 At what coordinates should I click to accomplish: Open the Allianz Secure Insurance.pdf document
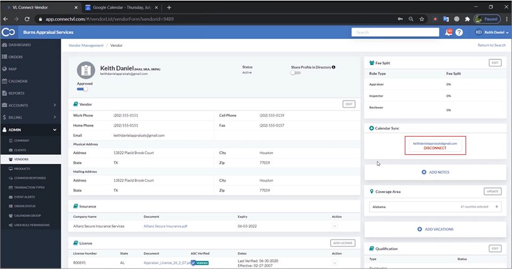(x=165, y=226)
